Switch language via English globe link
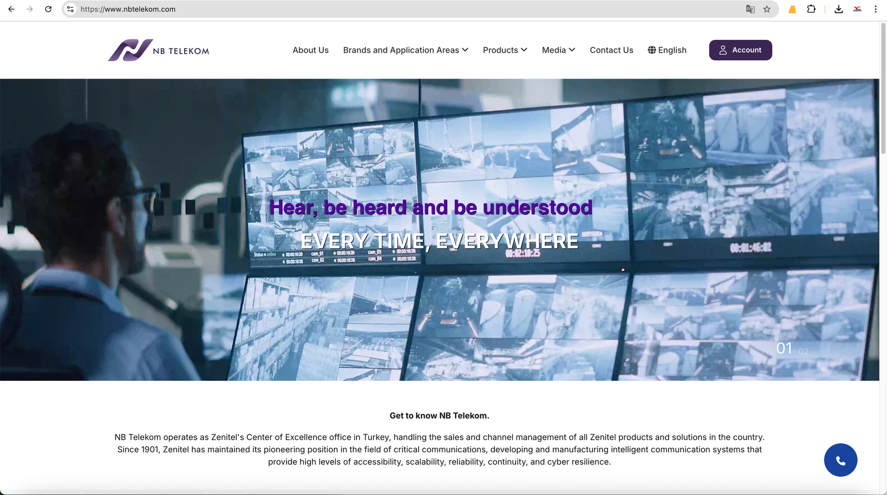The height and width of the screenshot is (495, 887). pos(667,50)
